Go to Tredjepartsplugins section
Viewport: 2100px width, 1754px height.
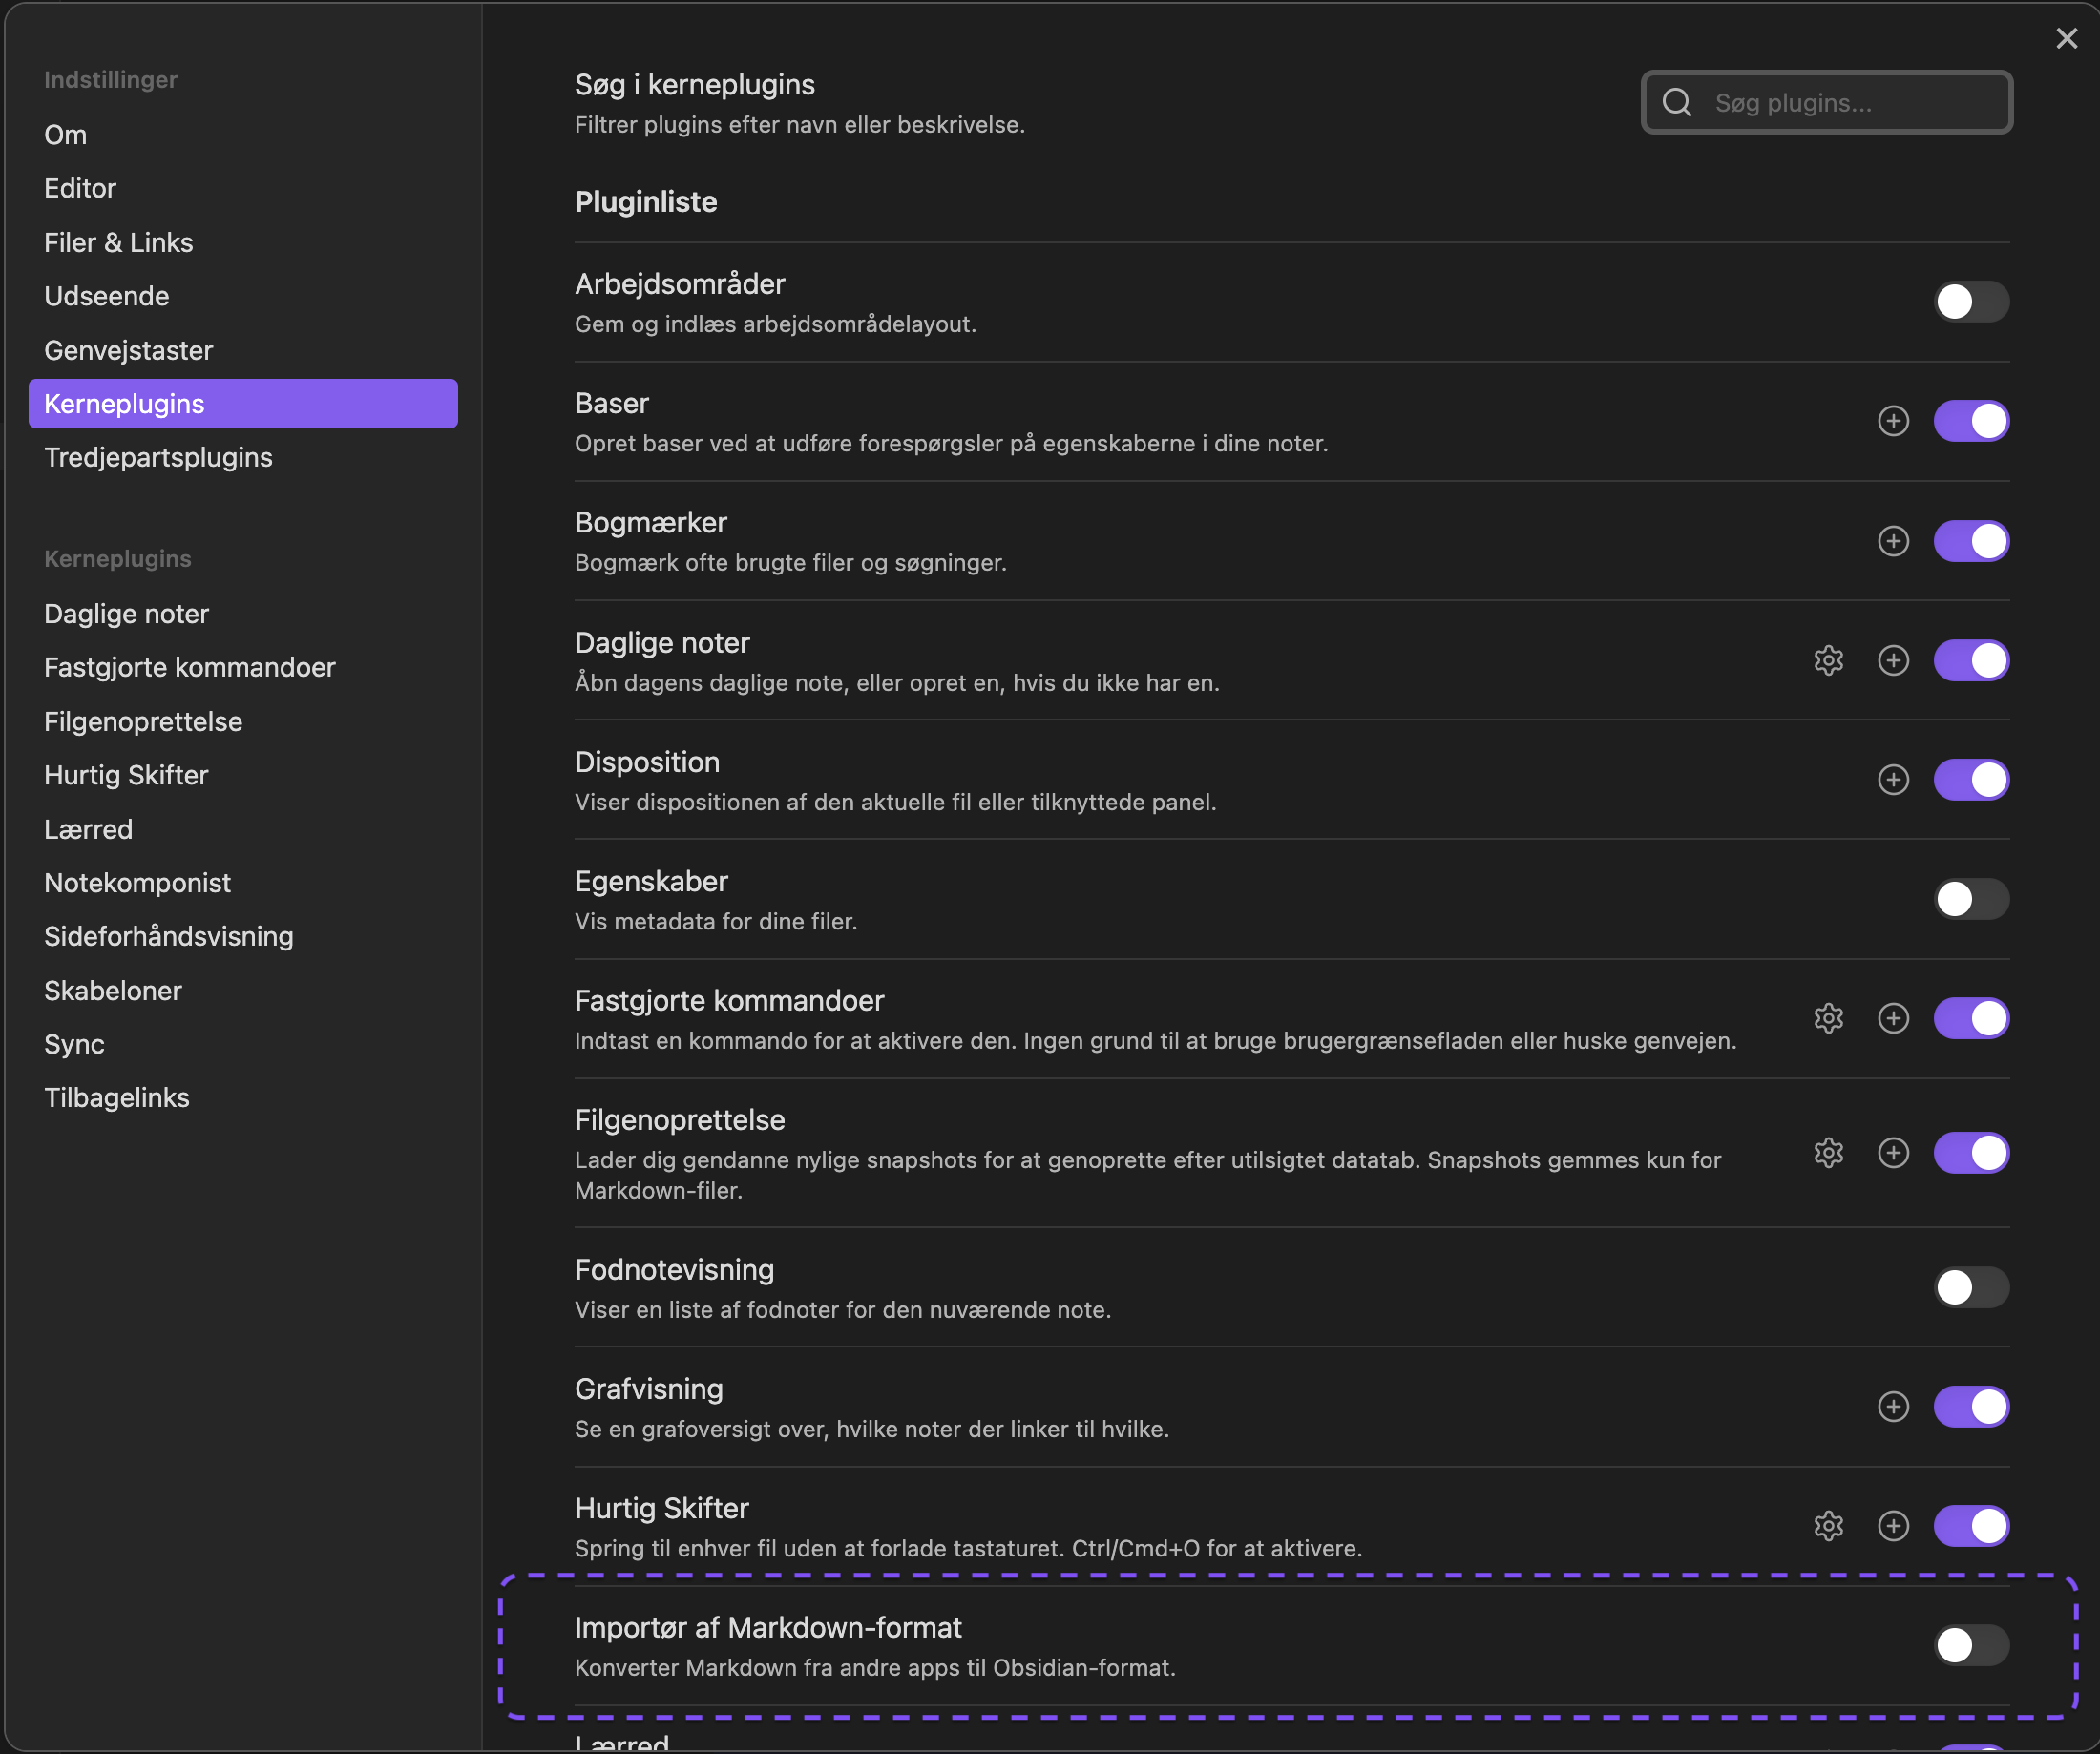pyautogui.click(x=158, y=457)
